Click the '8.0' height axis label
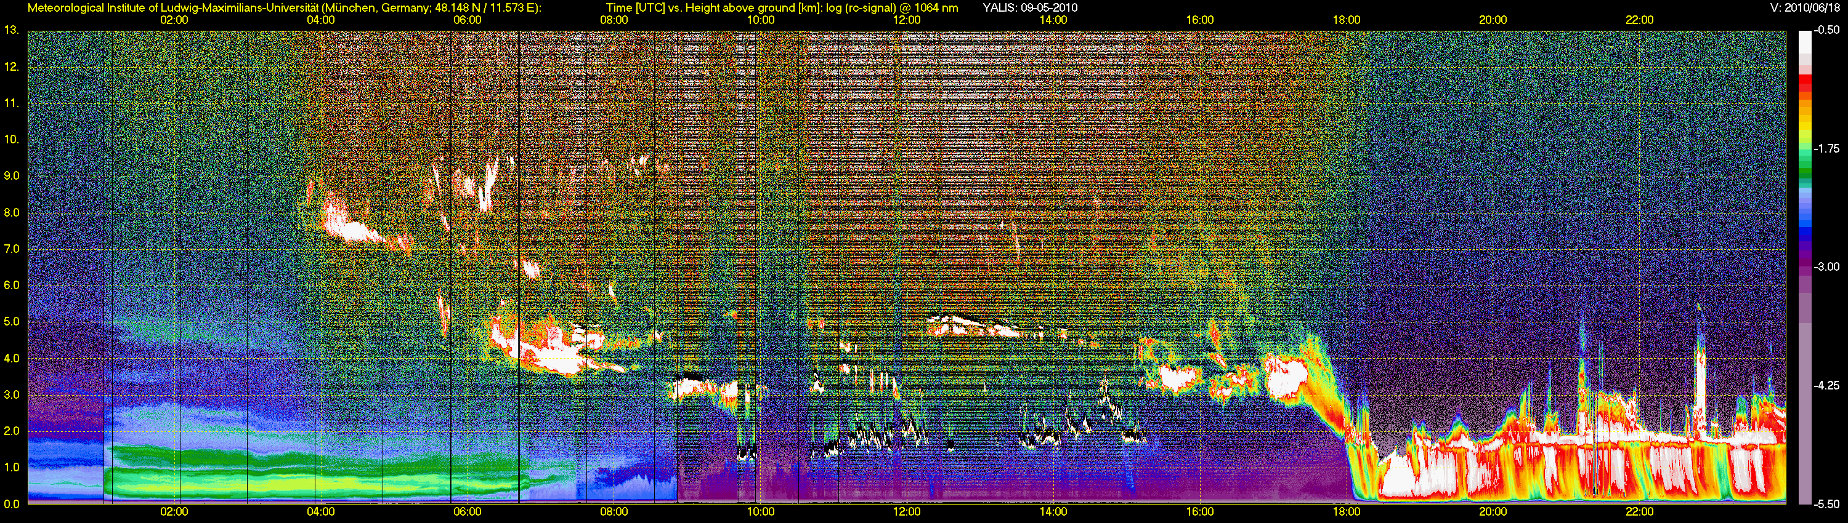Viewport: 1848px width, 523px height. tap(12, 212)
